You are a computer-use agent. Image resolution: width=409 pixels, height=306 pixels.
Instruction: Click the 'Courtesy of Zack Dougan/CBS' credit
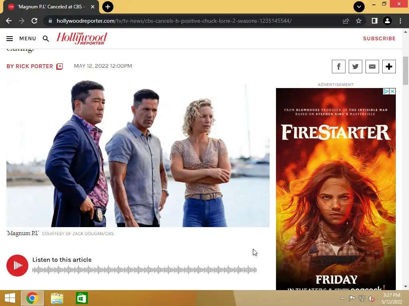click(78, 233)
